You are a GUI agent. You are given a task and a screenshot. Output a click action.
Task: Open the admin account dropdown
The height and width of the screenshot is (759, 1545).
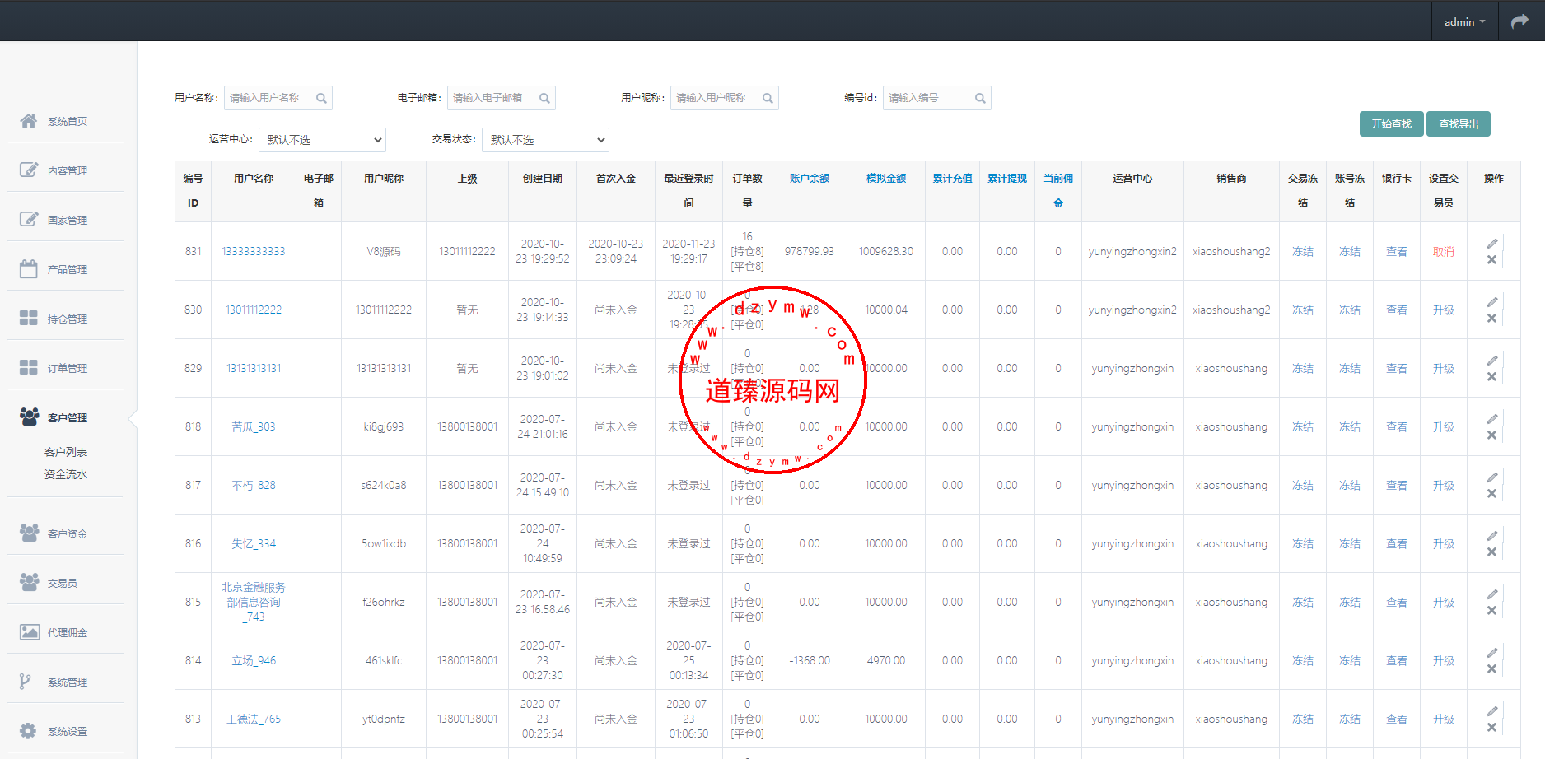click(1464, 22)
